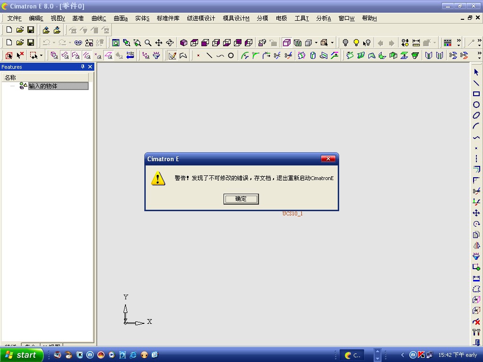Image resolution: width=483 pixels, height=362 pixels.
Task: Click the binoculars preview icon
Action: (78, 42)
